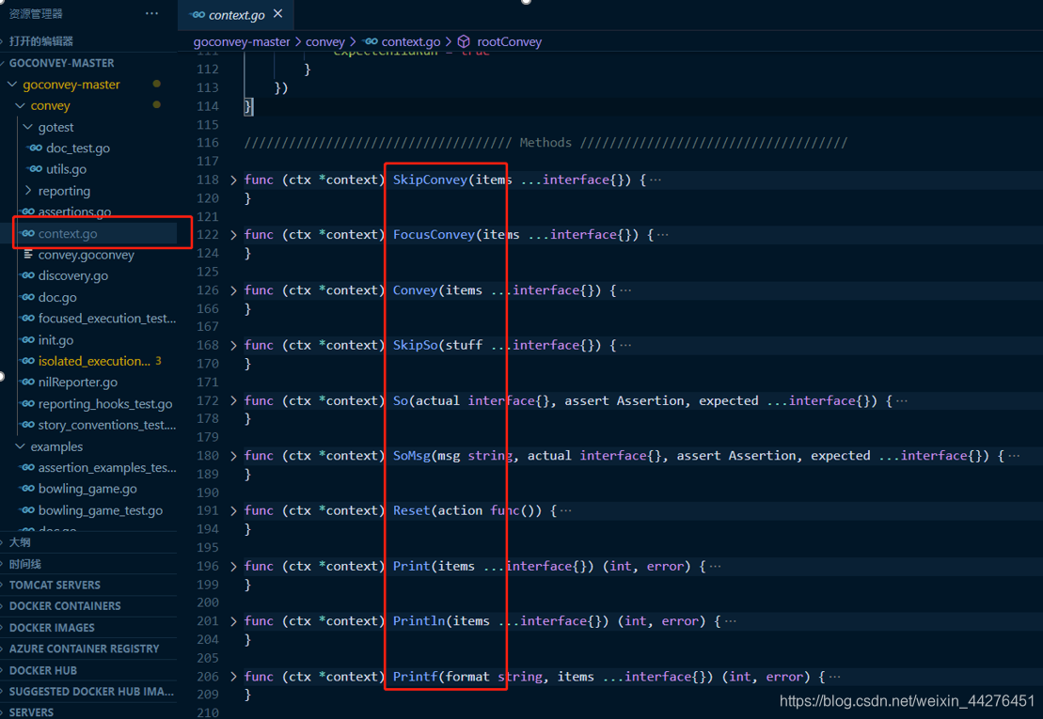
Task: Click rootConvey symbol in the breadcrumb
Action: point(509,42)
